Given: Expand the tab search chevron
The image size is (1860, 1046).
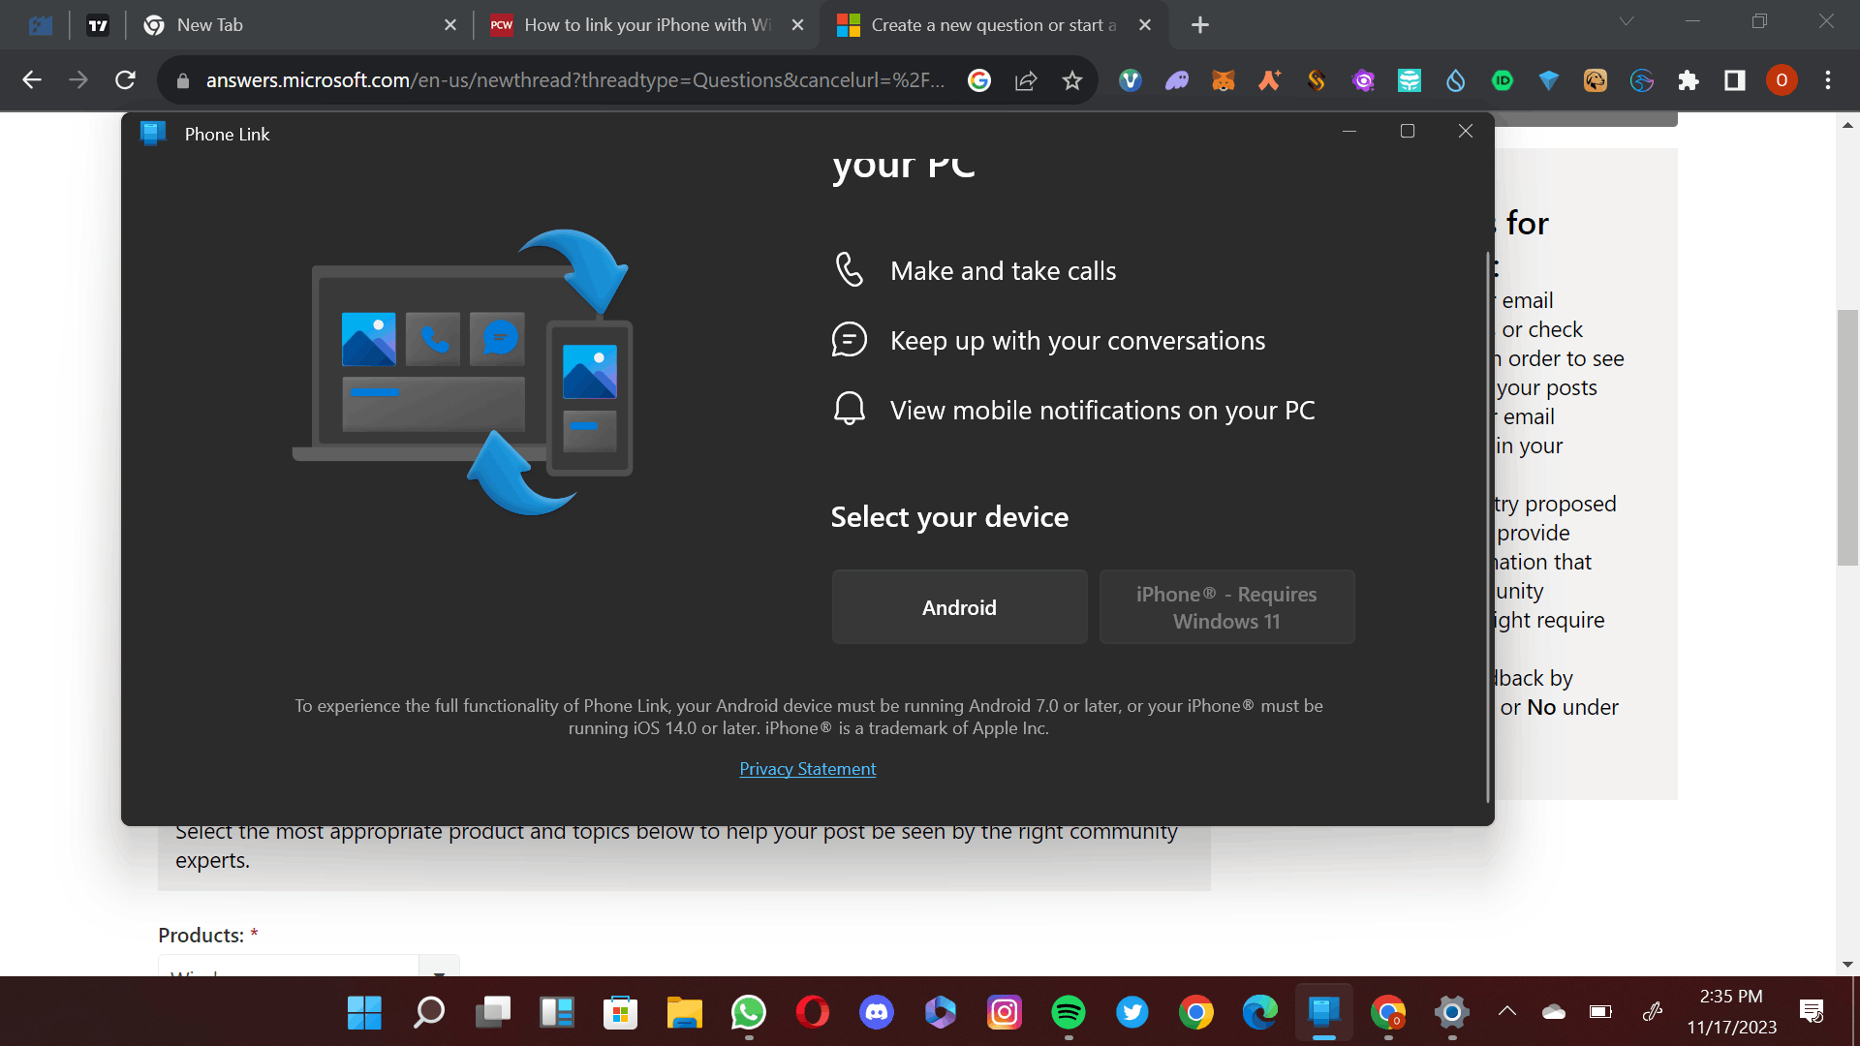Looking at the screenshot, I should 1627,21.
